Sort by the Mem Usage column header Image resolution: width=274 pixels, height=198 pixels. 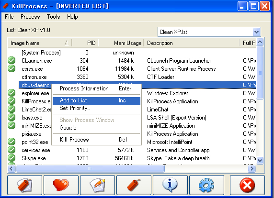pos(121,43)
